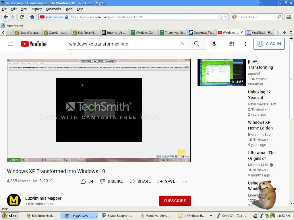
Task: Open Luzviminda Mapper channel avatar
Action: (14, 200)
